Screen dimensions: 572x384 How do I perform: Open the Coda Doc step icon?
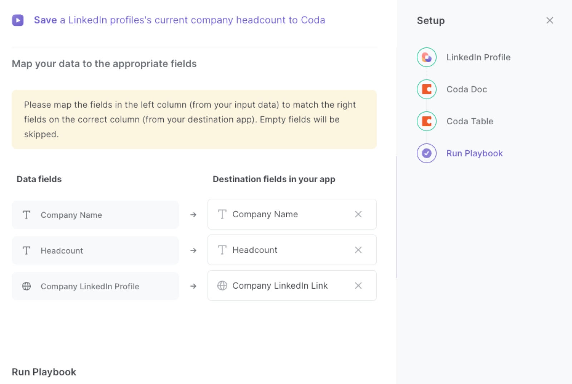pos(426,89)
